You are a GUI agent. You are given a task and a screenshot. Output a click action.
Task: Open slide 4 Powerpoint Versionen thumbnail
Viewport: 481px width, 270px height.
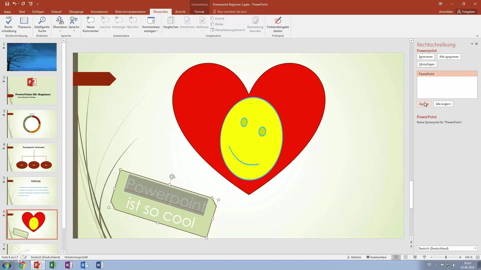[x=32, y=157]
